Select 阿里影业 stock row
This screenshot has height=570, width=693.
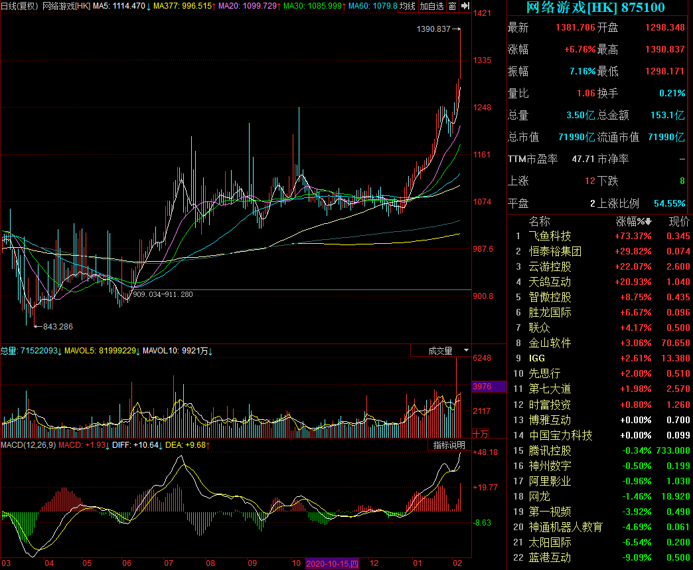600,481
